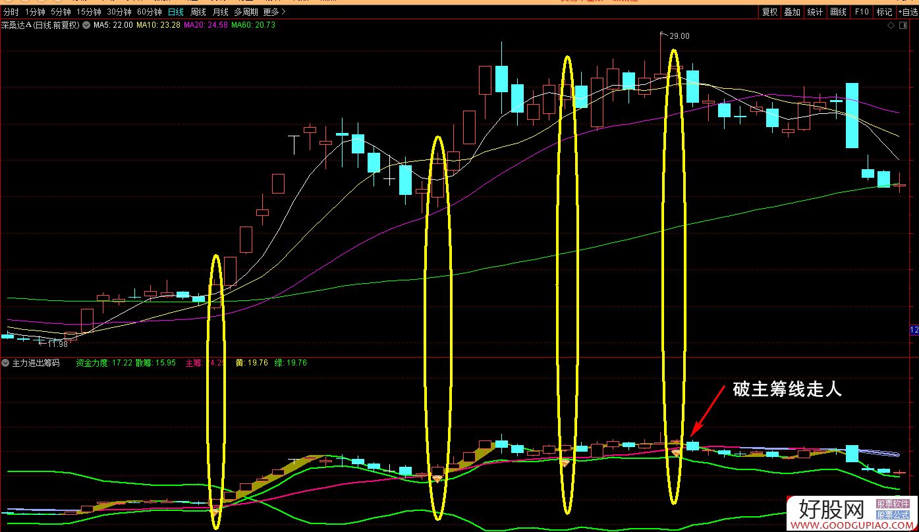The image size is (919, 532).
Task: Click the 散筹: 15.95 value
Action: 155,363
